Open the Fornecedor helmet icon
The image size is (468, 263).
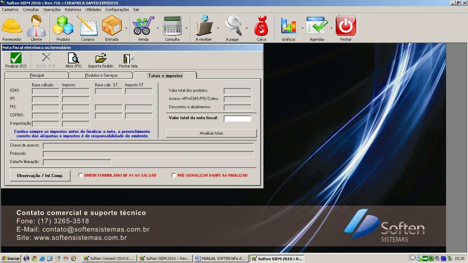click(x=12, y=26)
